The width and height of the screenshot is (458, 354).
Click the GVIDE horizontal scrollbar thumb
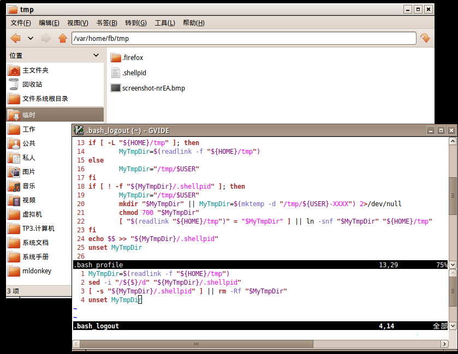(x=197, y=344)
